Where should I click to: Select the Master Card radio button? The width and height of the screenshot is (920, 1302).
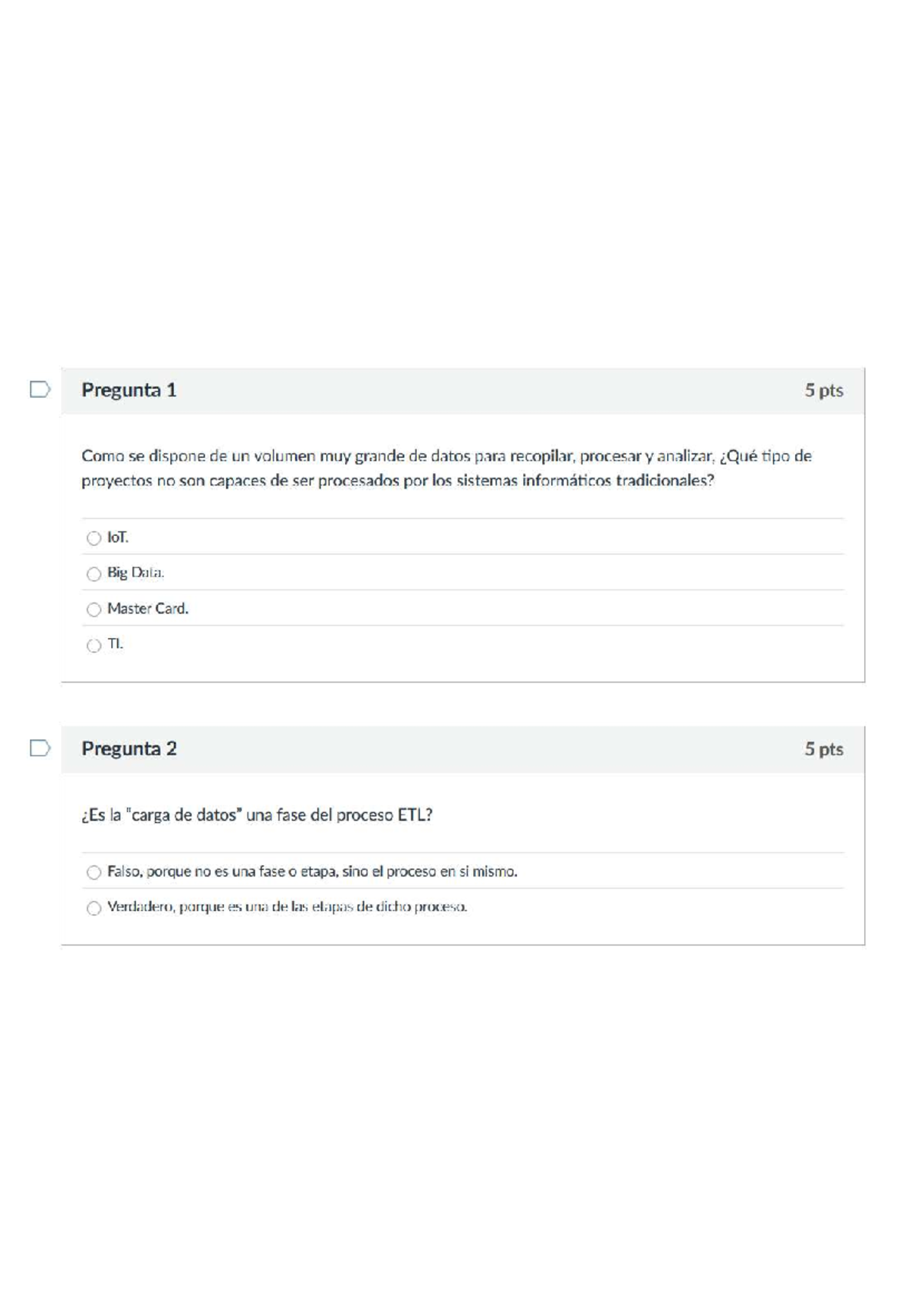click(x=94, y=610)
